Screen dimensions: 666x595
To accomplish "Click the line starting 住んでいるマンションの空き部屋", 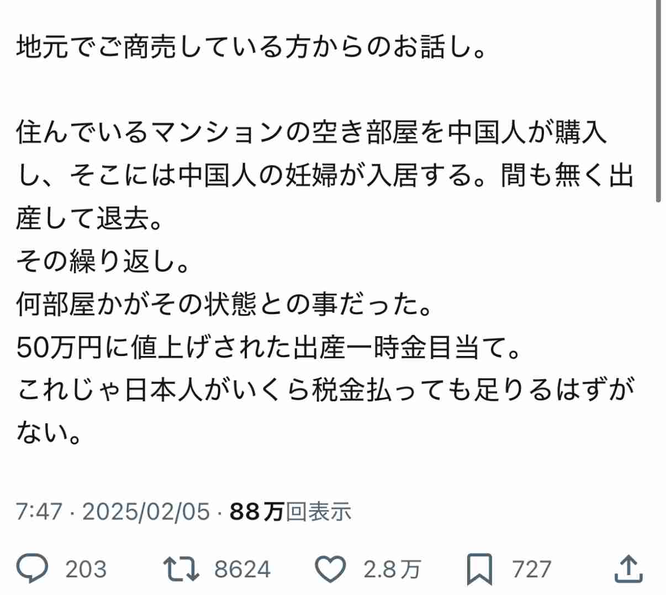I will click(312, 134).
